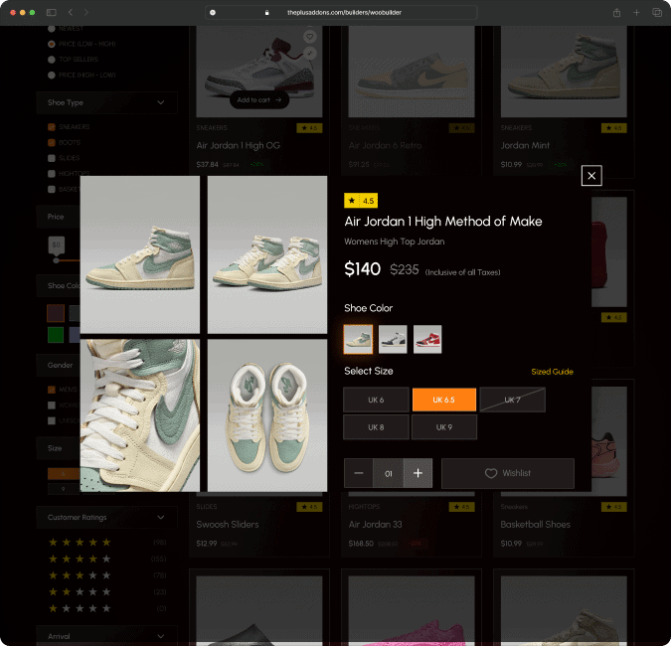Toggle the Safari sidebar
This screenshot has width=671, height=646.
tap(52, 12)
